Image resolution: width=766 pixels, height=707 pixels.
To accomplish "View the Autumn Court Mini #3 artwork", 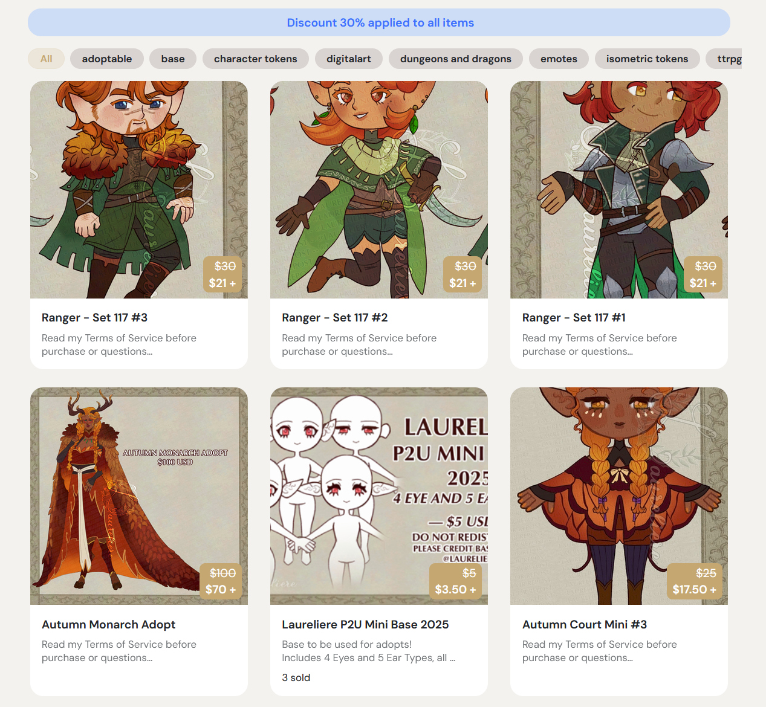I will tap(618, 496).
